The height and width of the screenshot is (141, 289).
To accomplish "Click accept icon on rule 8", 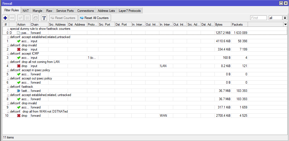I will pyautogui.click(x=19, y=99).
